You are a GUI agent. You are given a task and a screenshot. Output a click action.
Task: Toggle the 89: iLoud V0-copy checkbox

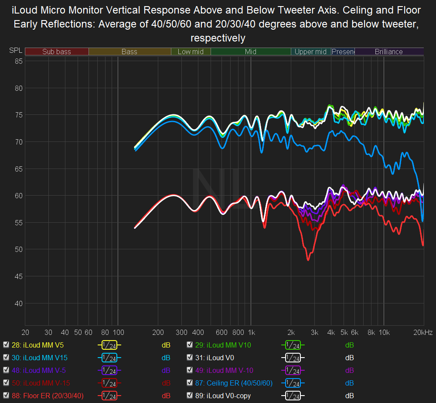[190, 396]
